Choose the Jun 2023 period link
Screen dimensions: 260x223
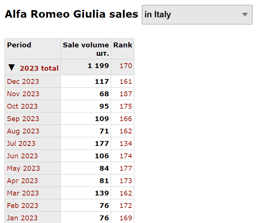pyautogui.click(x=23, y=156)
